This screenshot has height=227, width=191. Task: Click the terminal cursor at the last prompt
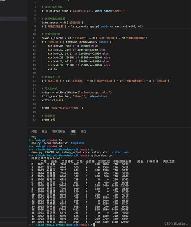(94, 225)
